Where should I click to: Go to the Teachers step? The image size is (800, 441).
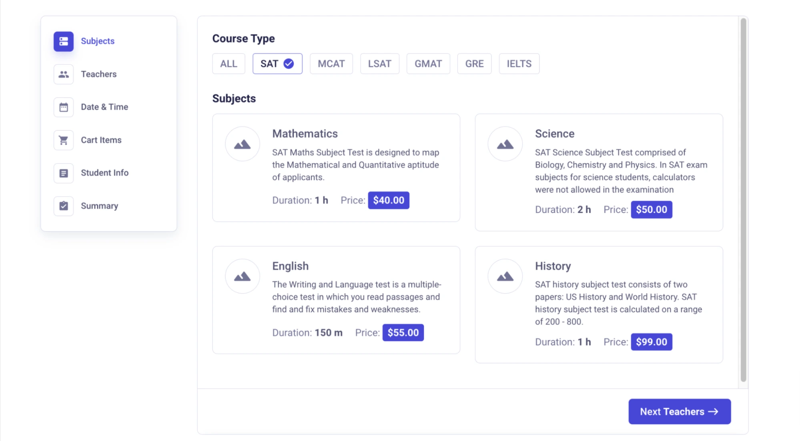(x=99, y=74)
